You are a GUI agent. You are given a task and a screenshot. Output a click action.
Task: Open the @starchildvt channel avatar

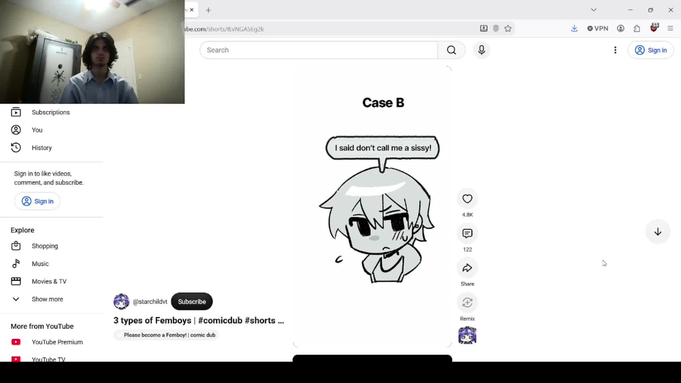(121, 301)
